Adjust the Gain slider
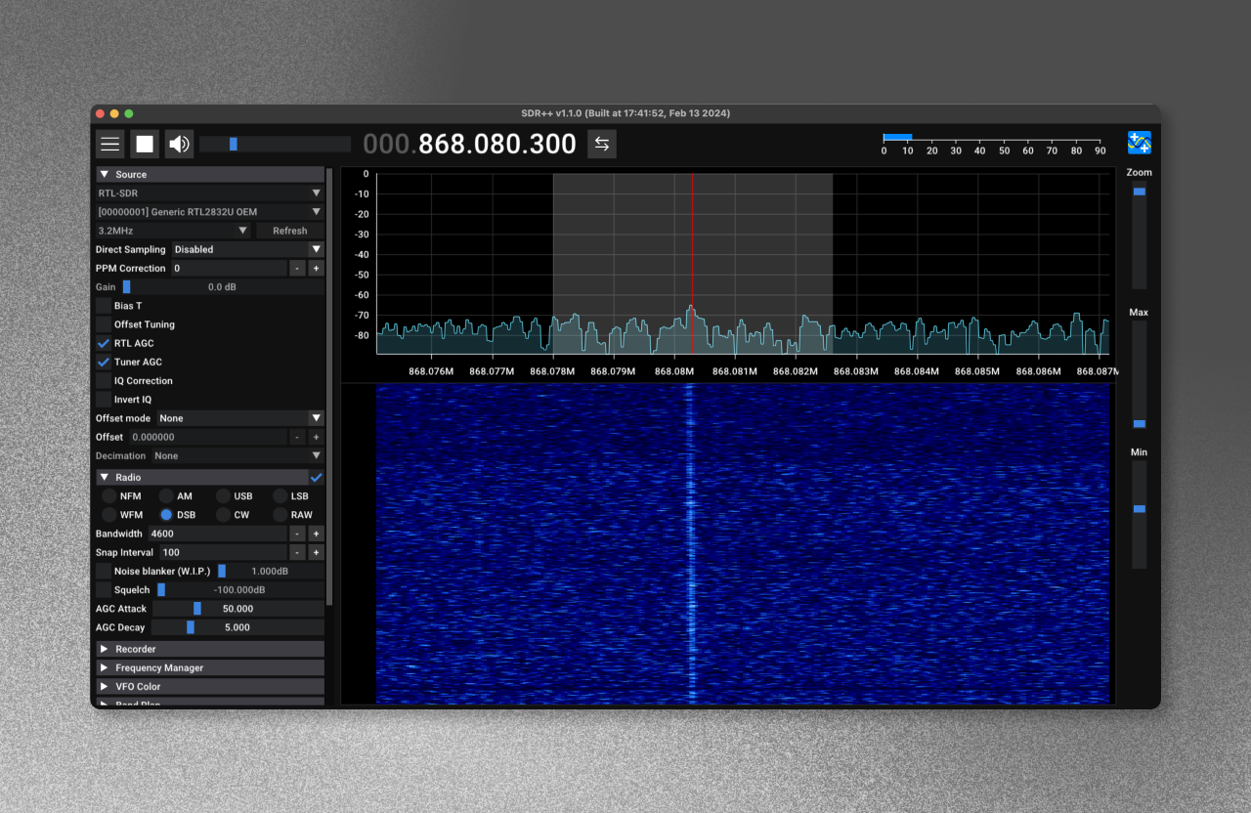Viewport: 1251px width, 813px height. point(222,287)
